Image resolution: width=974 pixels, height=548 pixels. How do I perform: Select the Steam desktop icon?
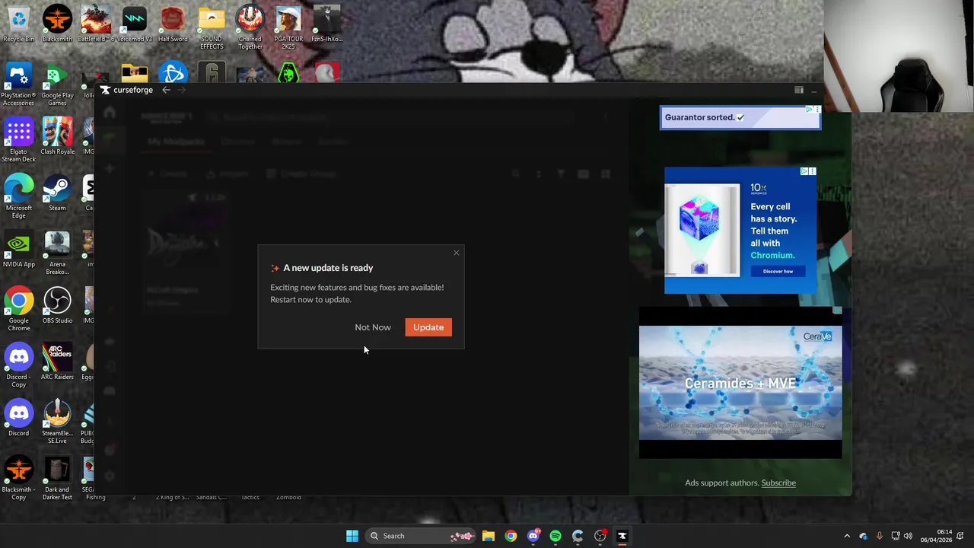coord(57,193)
